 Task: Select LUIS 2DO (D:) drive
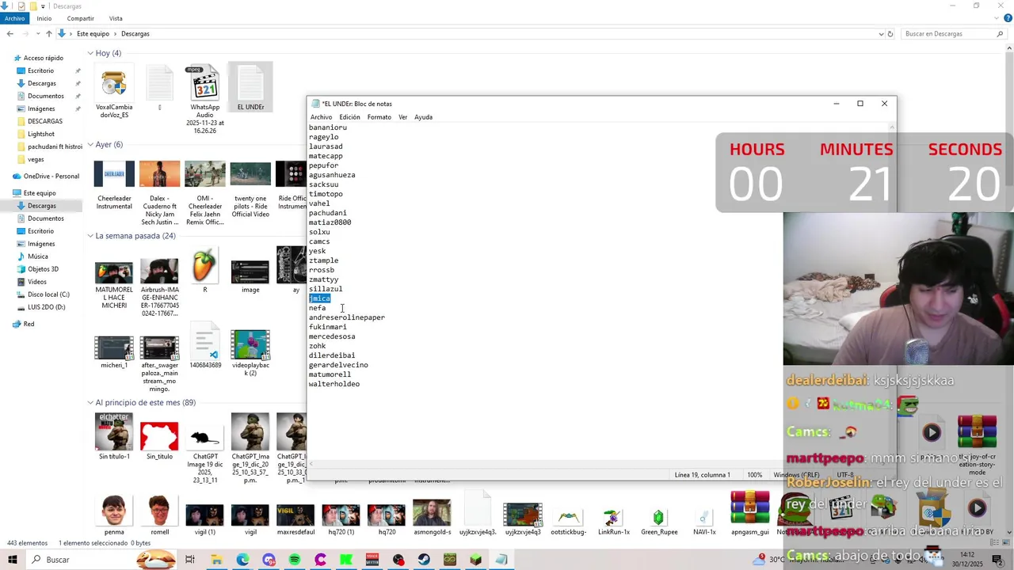[x=46, y=307]
